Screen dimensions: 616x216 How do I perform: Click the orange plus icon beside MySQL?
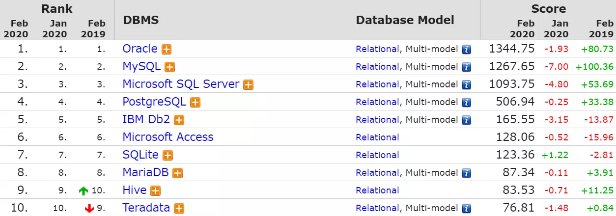(170, 67)
